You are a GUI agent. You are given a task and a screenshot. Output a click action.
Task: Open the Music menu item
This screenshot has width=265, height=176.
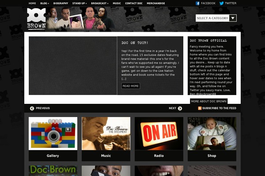(117, 3)
